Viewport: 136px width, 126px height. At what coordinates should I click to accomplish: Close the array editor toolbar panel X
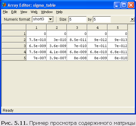click(x=132, y=19)
